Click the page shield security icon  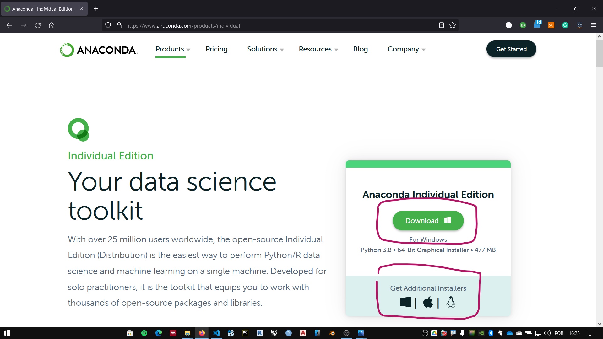[x=108, y=26]
